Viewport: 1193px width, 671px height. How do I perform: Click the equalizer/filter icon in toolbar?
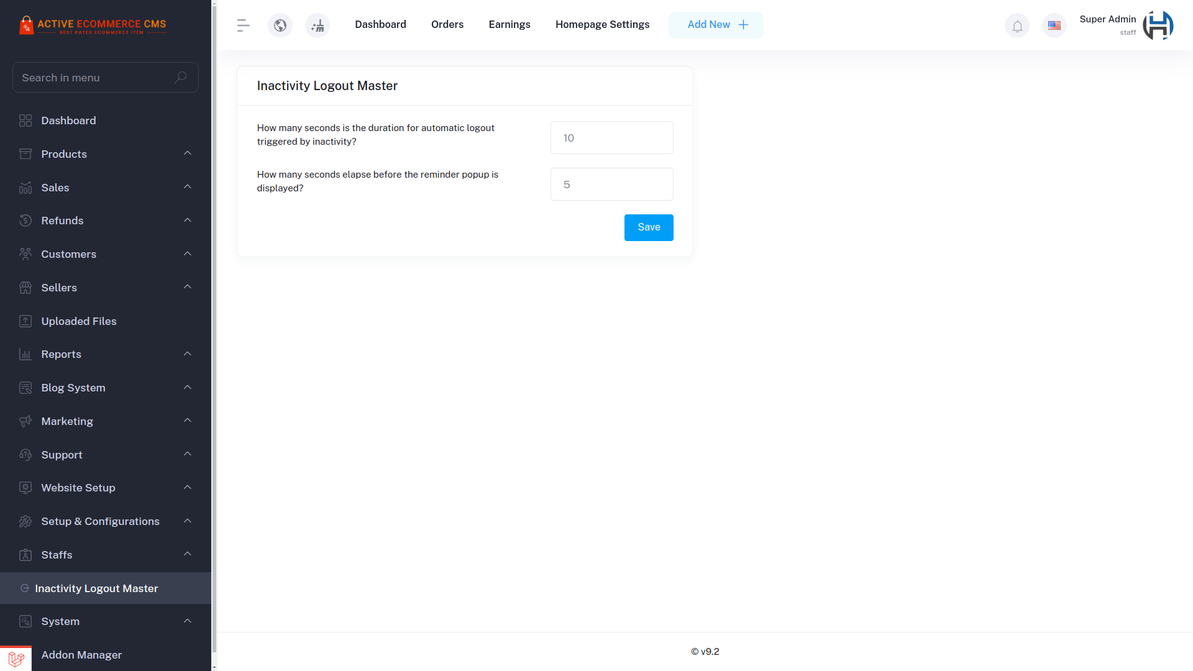pyautogui.click(x=244, y=25)
